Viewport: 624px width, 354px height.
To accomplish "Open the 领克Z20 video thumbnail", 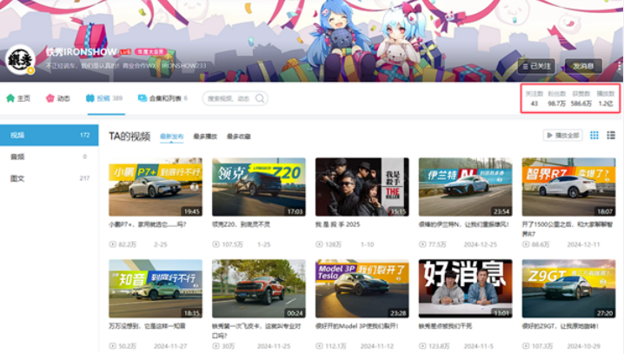I will (258, 186).
